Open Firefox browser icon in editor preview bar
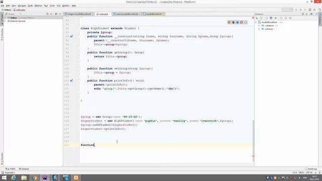Image resolution: width=322 pixels, height=181 pixels. point(233,22)
